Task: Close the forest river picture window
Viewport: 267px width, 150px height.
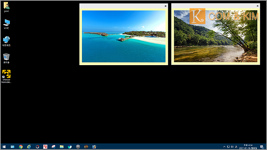Action: (258, 6)
